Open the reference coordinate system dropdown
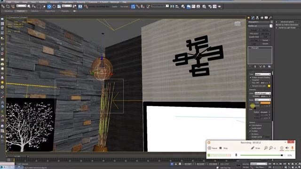This screenshot has height=169, width=301. point(67,6)
